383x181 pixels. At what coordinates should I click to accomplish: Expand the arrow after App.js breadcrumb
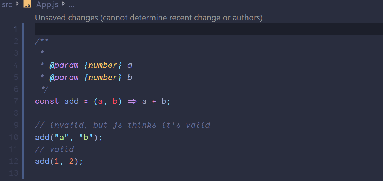tap(63, 5)
